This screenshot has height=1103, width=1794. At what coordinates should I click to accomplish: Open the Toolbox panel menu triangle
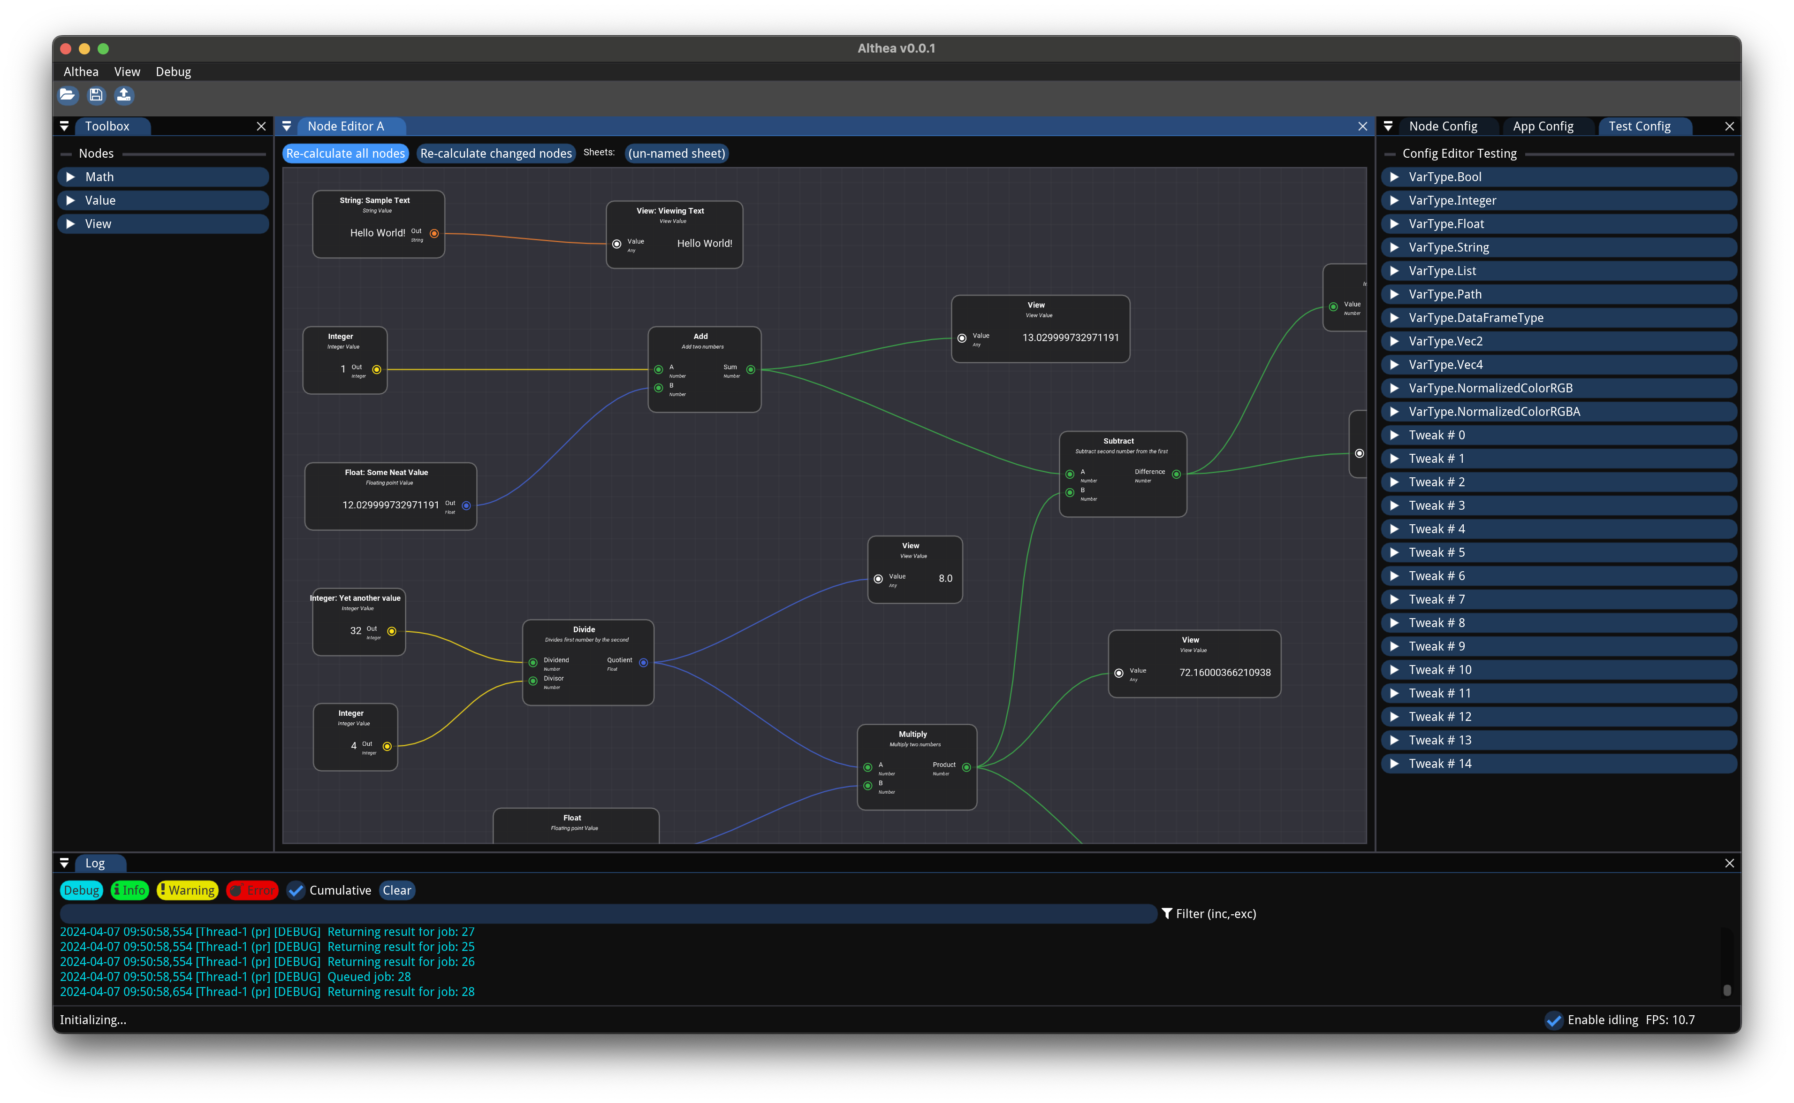click(x=64, y=126)
